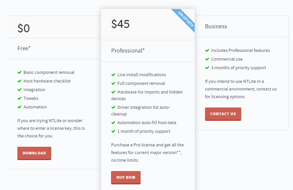Click the checkmark beside 1 month of priority support
This screenshot has height=190, width=293.
[113, 131]
